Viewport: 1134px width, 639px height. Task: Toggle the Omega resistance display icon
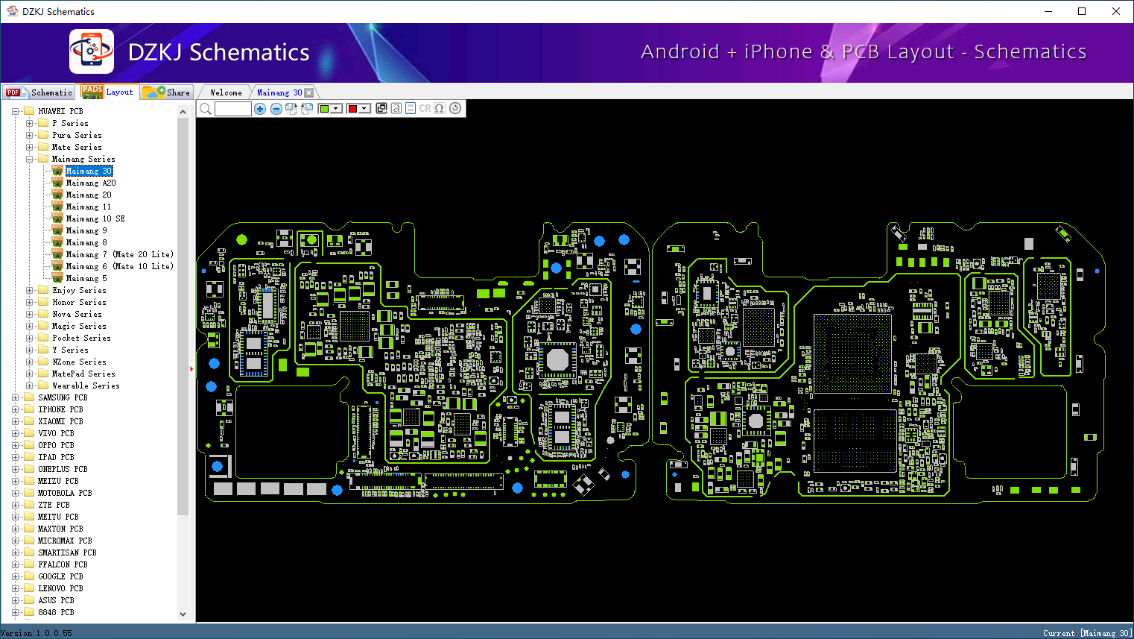click(440, 108)
